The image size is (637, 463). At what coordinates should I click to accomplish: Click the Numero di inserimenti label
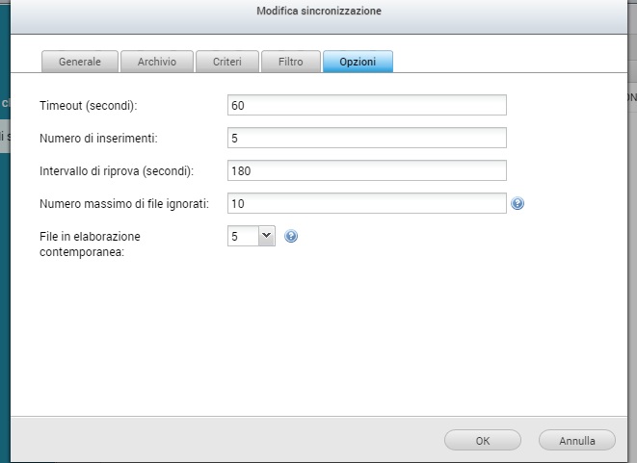click(x=99, y=138)
